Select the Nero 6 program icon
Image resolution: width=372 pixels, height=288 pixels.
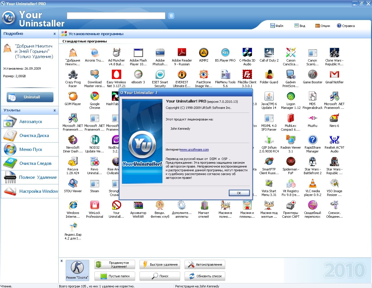334,118
